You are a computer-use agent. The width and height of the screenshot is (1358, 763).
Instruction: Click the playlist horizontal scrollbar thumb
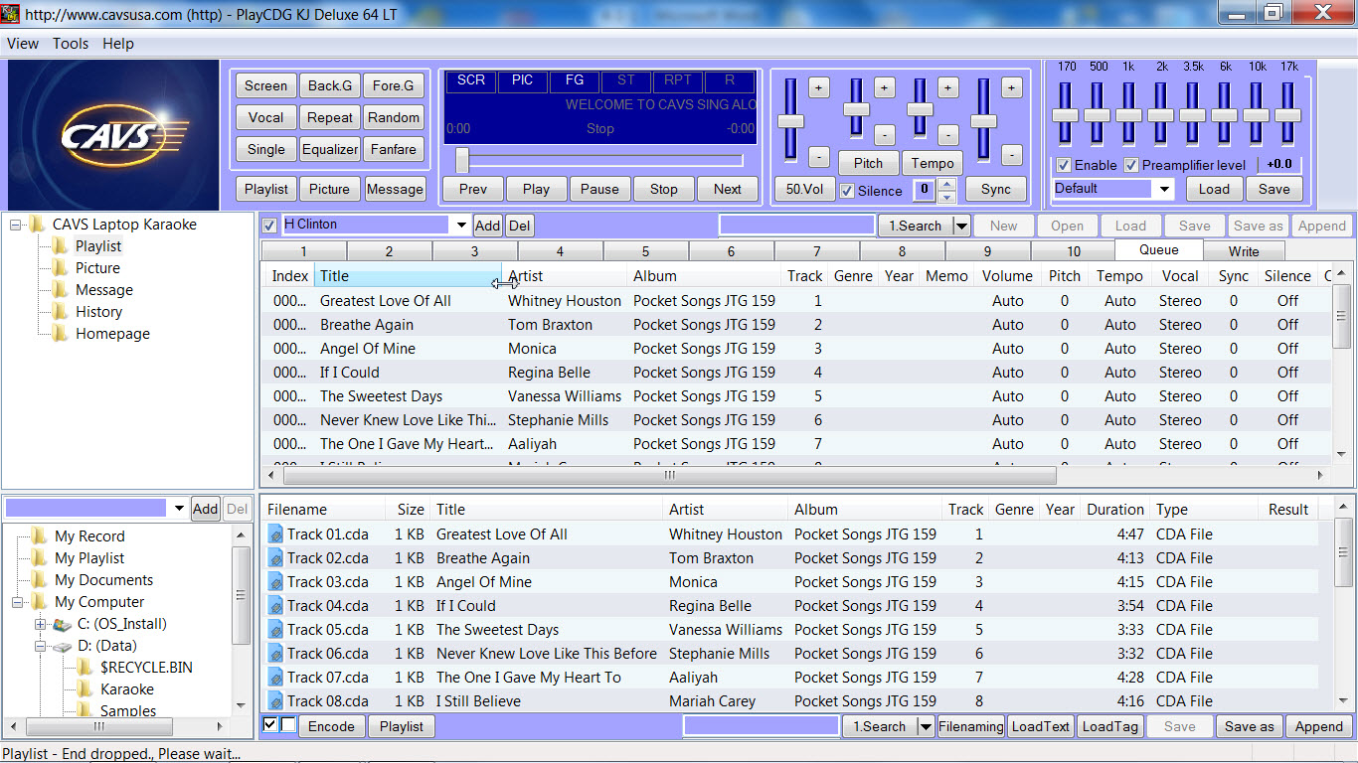(671, 476)
